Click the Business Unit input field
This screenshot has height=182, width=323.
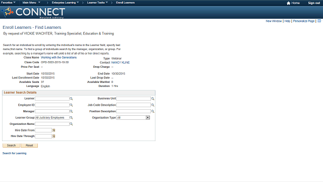(133, 99)
